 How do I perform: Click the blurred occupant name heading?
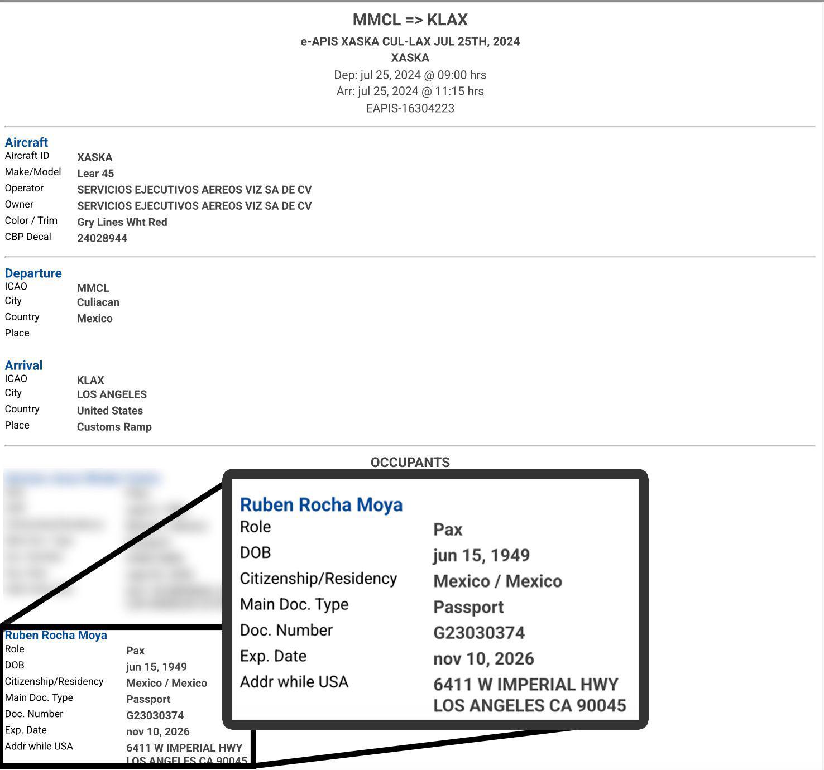click(82, 478)
